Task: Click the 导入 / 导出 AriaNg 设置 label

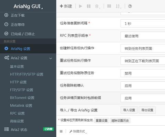Action: (79, 110)
